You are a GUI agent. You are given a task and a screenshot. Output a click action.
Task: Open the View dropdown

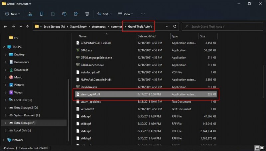126,14
